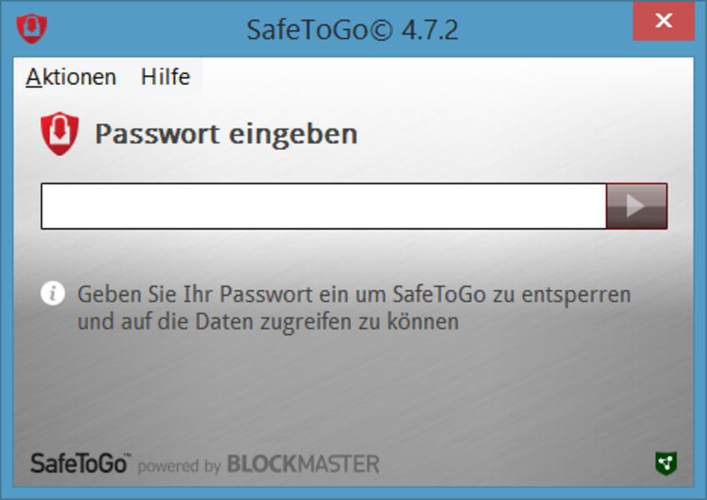The height and width of the screenshot is (500, 707).
Task: Click the round info icon
Action: 53,293
